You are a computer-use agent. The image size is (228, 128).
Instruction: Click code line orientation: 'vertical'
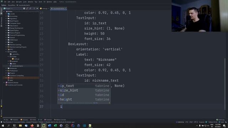(x=99, y=49)
